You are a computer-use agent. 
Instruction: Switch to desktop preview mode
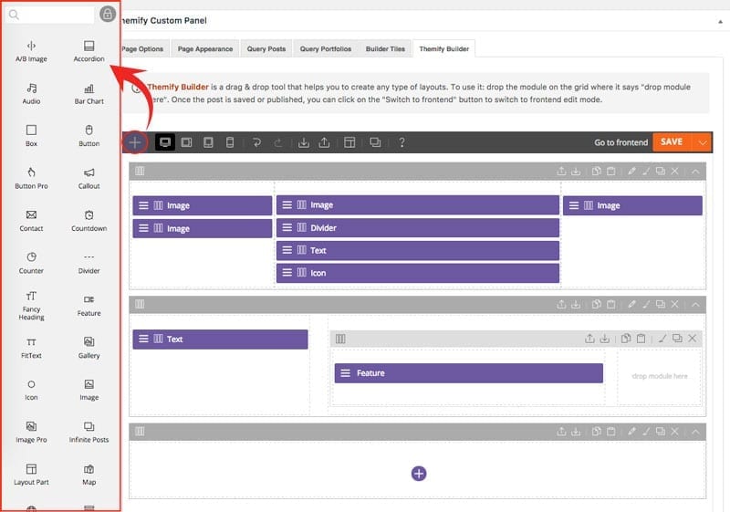click(x=165, y=142)
